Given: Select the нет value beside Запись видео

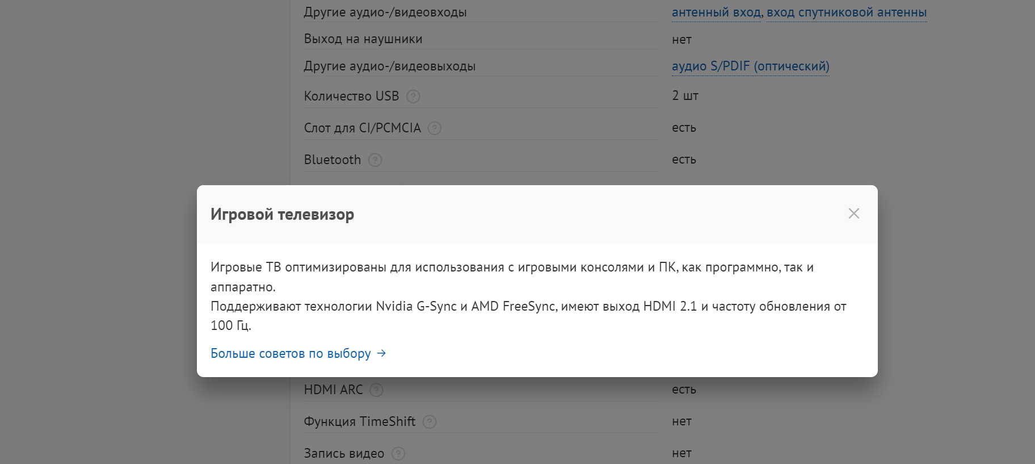Looking at the screenshot, I should tap(681, 453).
